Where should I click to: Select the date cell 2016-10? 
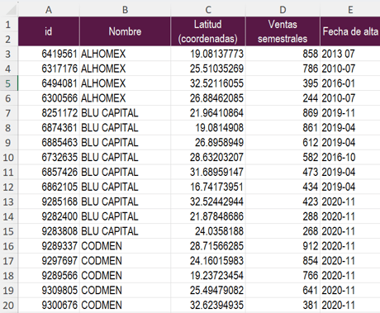(350, 157)
